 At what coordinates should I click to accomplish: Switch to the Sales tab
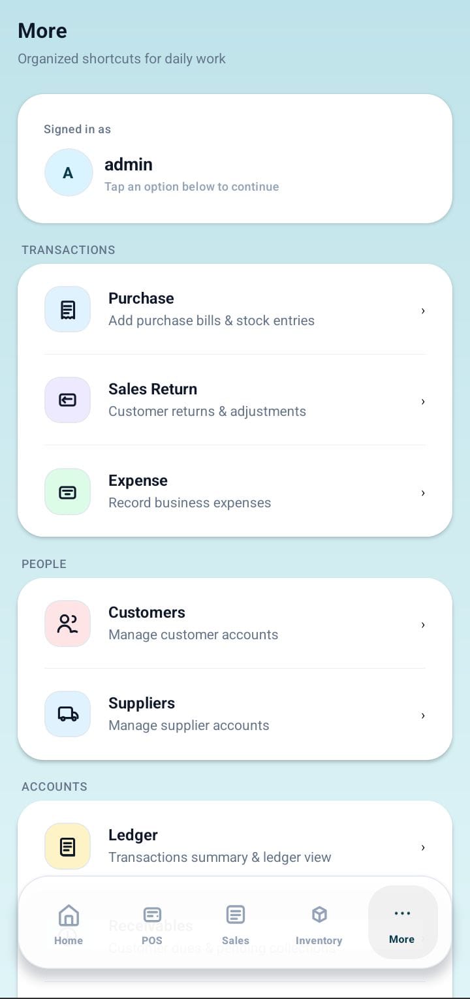click(x=235, y=923)
